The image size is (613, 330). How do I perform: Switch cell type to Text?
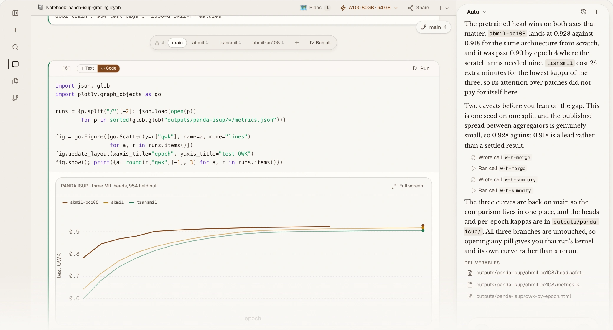click(87, 68)
